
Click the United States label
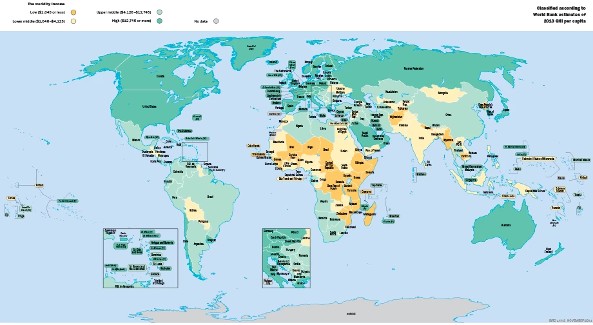click(150, 106)
